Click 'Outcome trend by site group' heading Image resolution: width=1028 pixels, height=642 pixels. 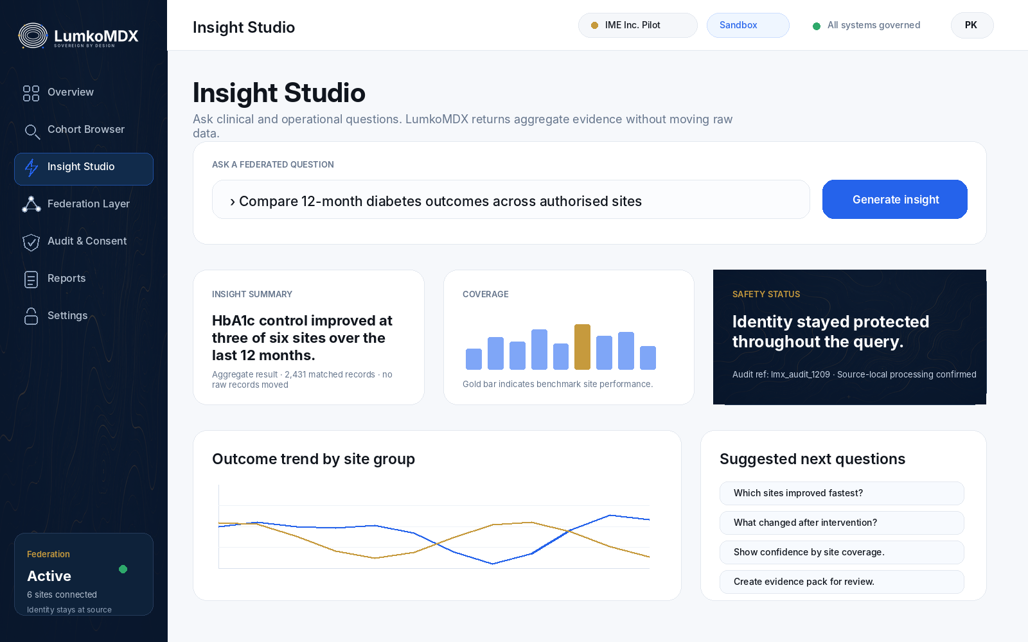(x=314, y=459)
